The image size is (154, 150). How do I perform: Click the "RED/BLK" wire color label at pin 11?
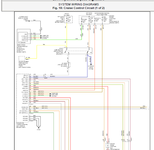pyautogui.click(x=36, y=101)
